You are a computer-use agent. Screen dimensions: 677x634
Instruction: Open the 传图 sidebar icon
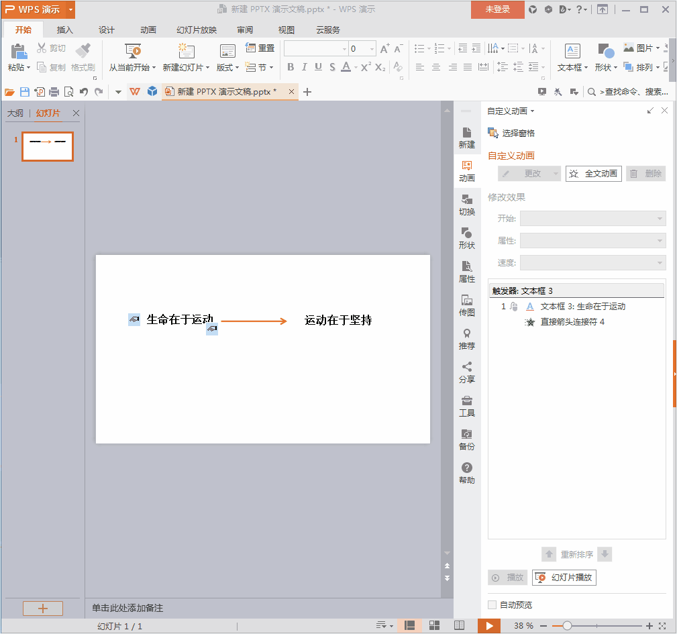[467, 306]
